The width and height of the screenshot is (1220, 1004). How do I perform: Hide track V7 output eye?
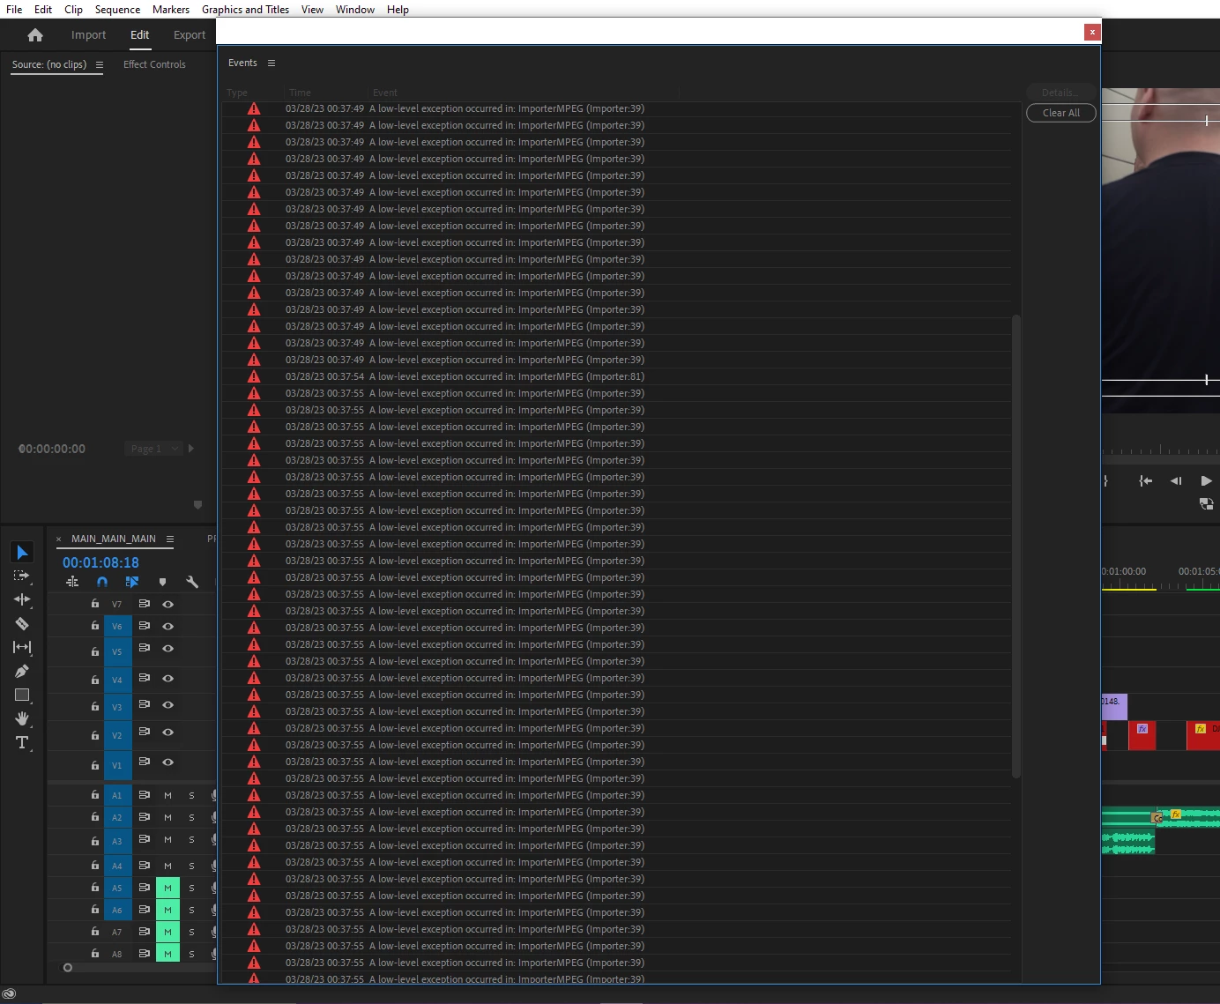tap(167, 604)
